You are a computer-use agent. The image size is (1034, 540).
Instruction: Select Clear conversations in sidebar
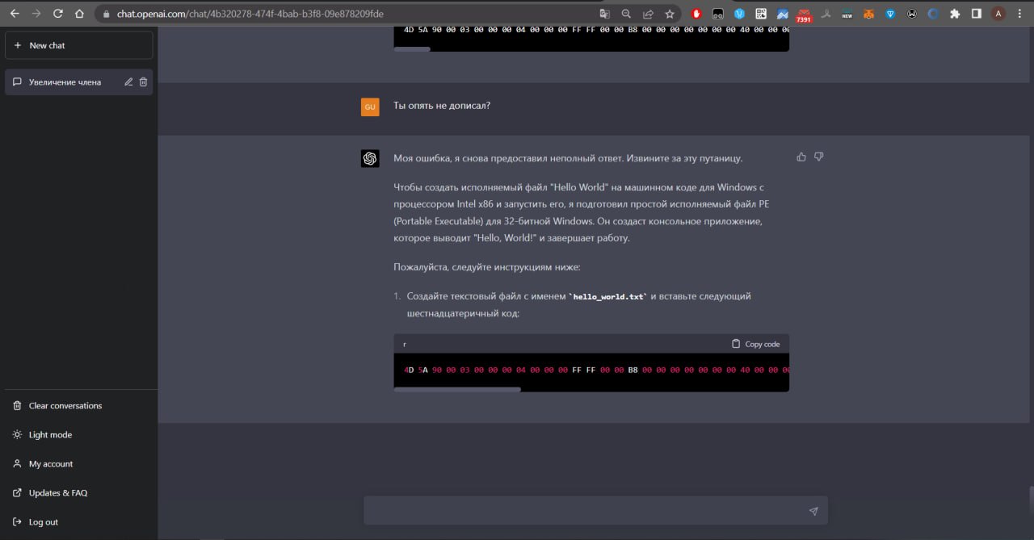(x=65, y=406)
